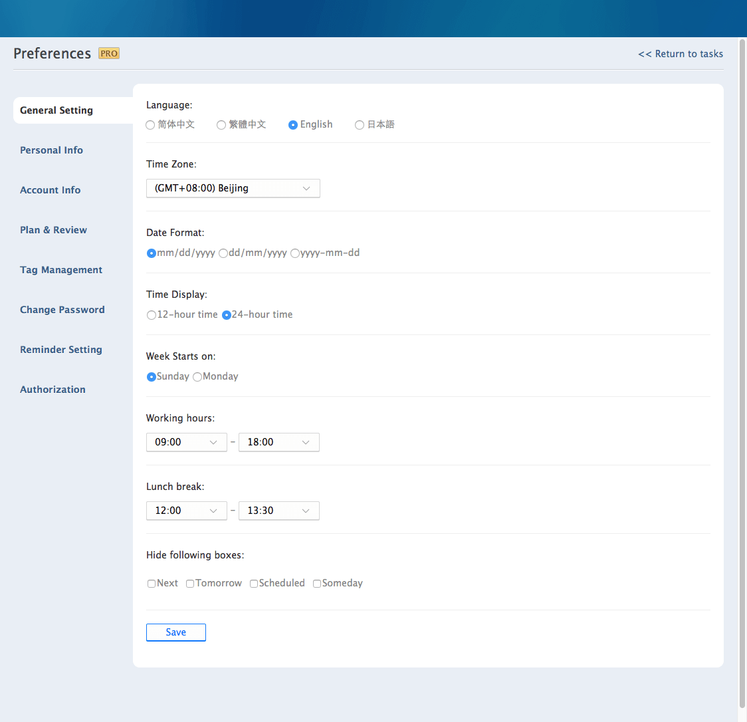747x722 pixels.
Task: Switch to Reminder Setting tab
Action: click(x=61, y=350)
